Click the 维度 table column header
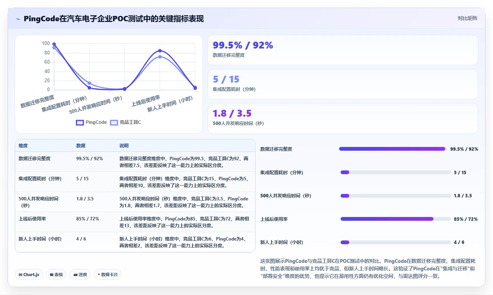The width and height of the screenshot is (493, 295). coord(23,146)
